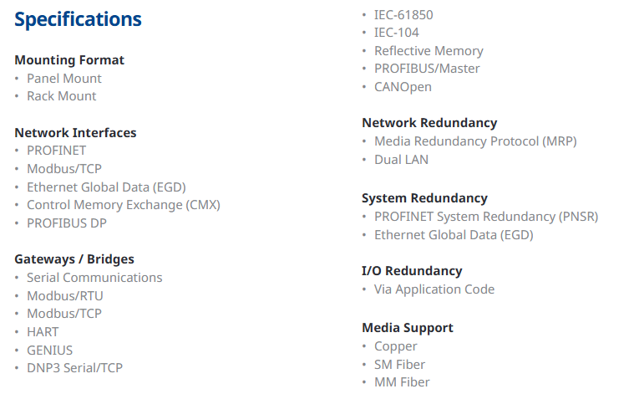Click Control Memory Exchange (CMX) item

(x=124, y=205)
